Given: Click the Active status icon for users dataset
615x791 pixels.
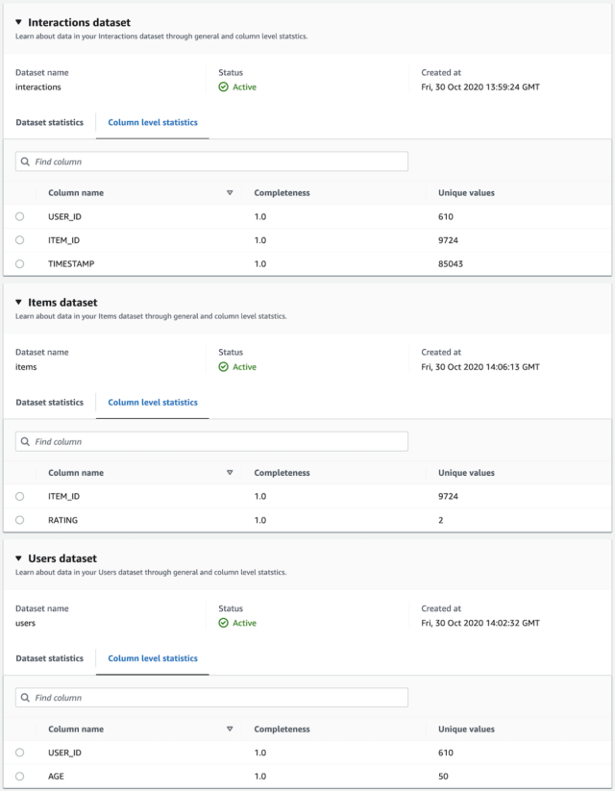Looking at the screenshot, I should (224, 624).
